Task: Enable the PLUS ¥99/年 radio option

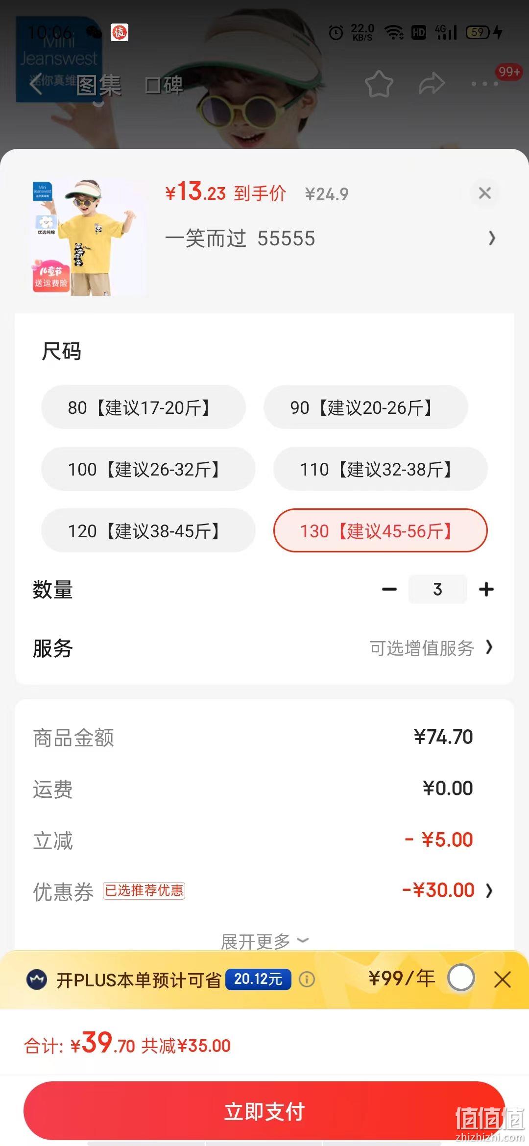Action: coord(461,978)
